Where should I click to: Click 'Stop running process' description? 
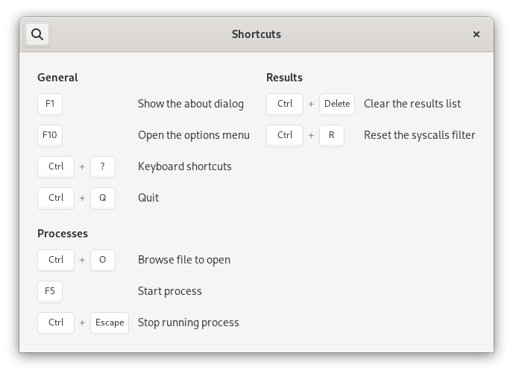pos(189,322)
